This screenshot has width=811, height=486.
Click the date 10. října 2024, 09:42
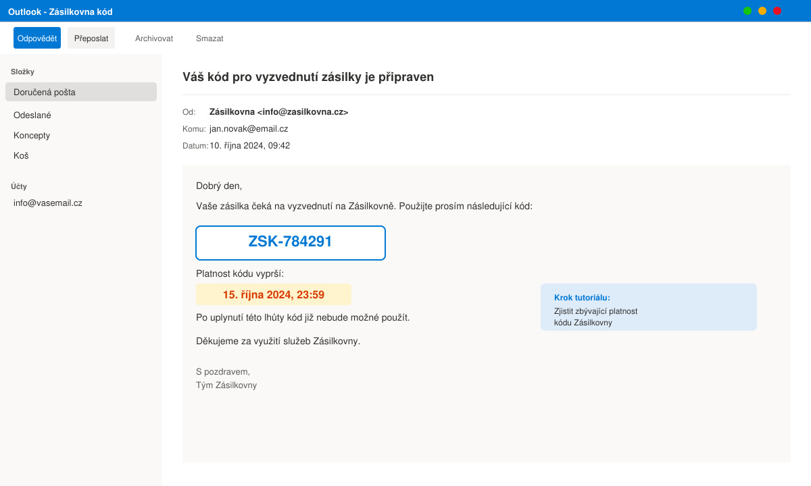(x=250, y=145)
